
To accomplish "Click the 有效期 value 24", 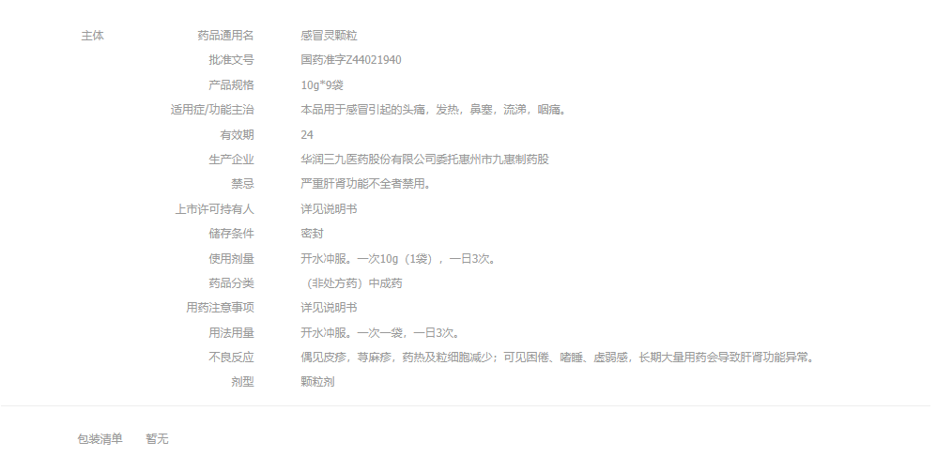I will [x=307, y=135].
